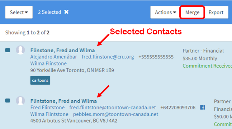
Task: Expand the Actions dropdown menu
Action: (165, 13)
